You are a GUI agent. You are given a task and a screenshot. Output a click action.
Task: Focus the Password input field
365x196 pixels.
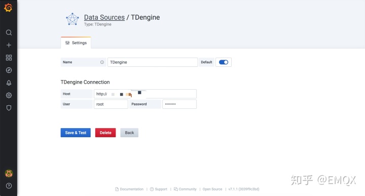(179, 104)
